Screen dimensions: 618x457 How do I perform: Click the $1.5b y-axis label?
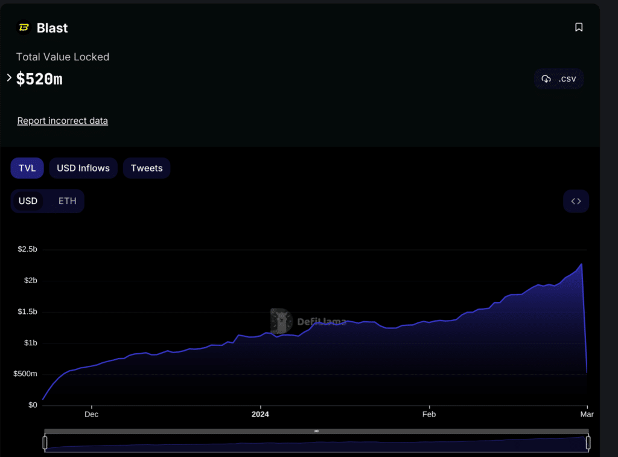pyautogui.click(x=28, y=312)
